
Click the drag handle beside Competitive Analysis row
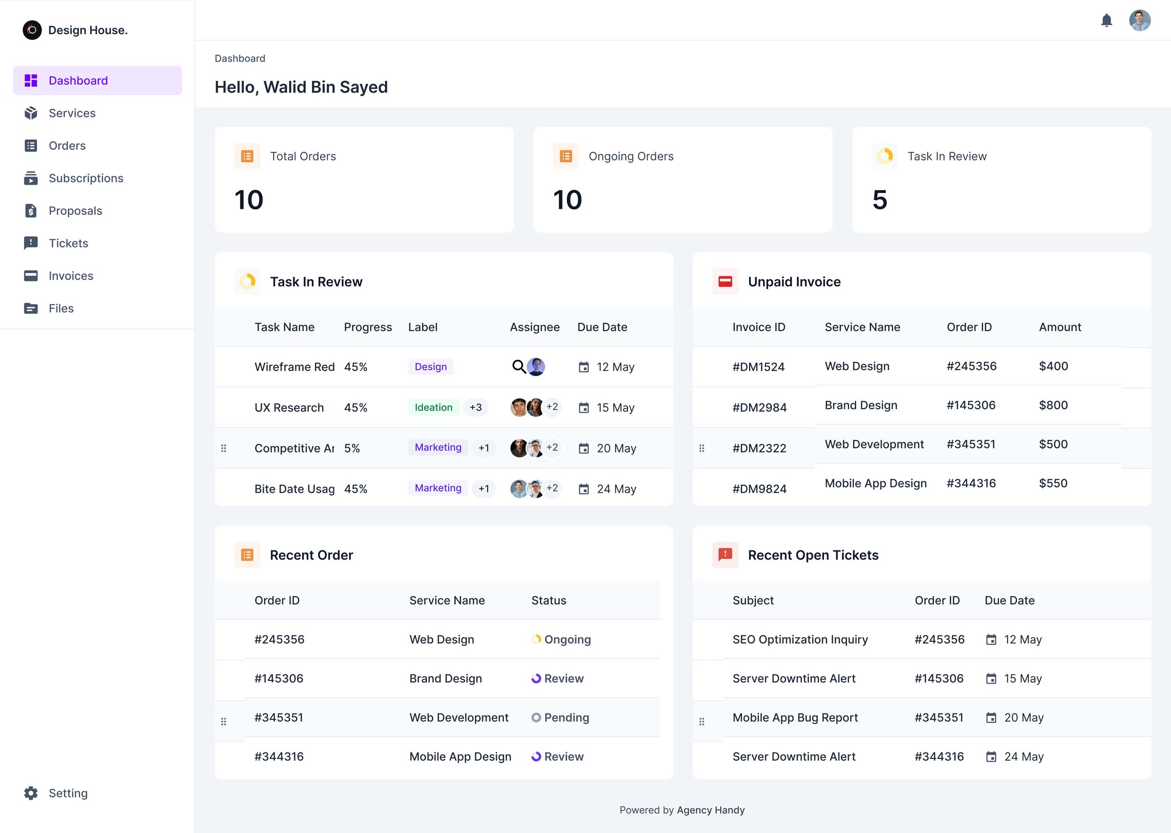click(x=223, y=448)
